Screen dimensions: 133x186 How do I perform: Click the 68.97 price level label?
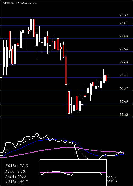point(124,88)
